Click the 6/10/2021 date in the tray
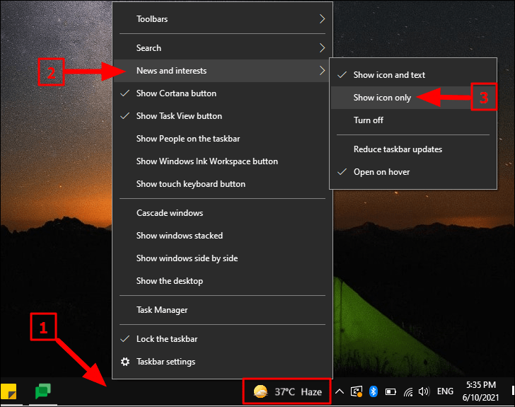This screenshot has height=407, width=515. [x=480, y=398]
